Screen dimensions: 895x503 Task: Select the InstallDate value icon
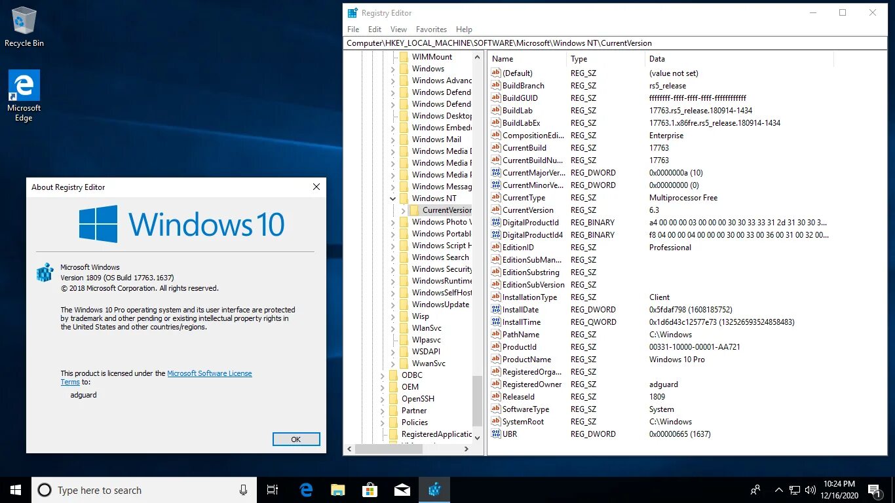point(496,310)
